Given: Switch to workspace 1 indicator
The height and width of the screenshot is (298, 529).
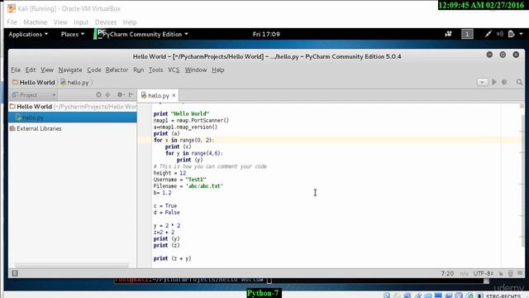Looking at the screenshot, I should pos(467,34).
